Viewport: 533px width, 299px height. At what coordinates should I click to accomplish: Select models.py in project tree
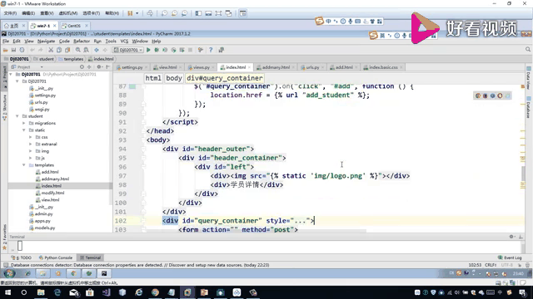[x=44, y=228]
